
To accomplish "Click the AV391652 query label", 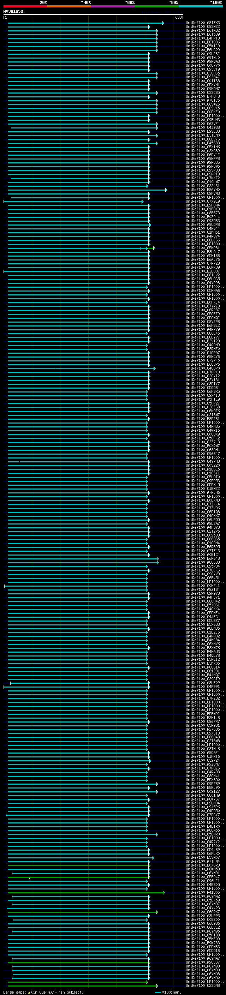I will tap(13, 12).
